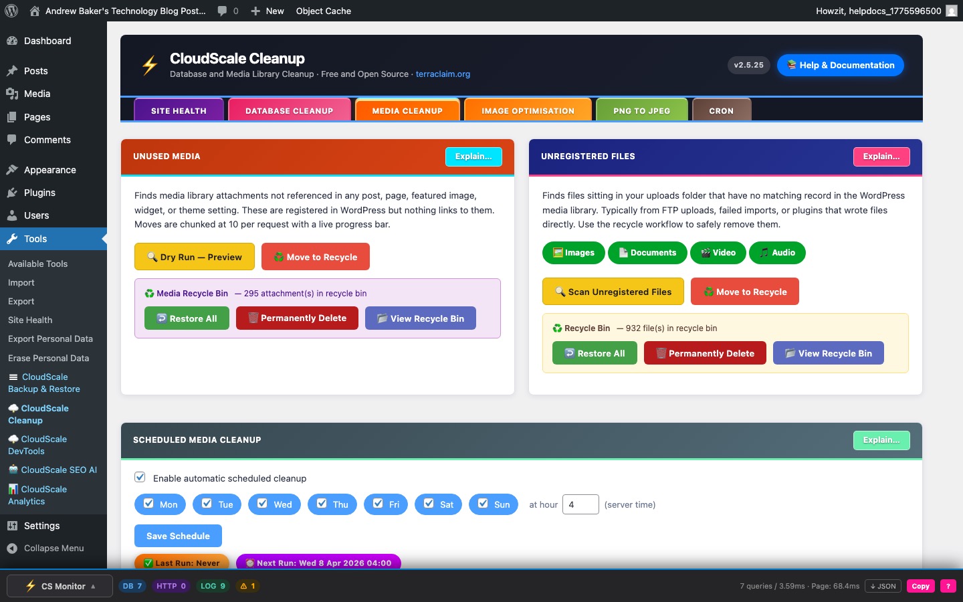Toggle Enable automatic scheduled cleanup checkbox
Viewport: 963px width, 602px height.
pos(140,478)
